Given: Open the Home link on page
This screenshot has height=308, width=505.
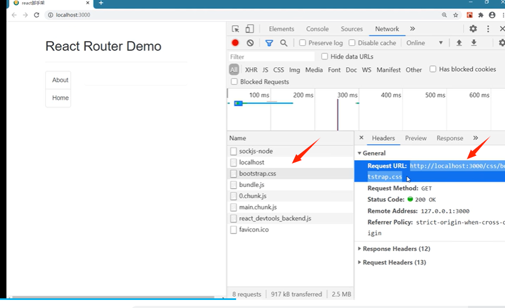Looking at the screenshot, I should click(60, 98).
